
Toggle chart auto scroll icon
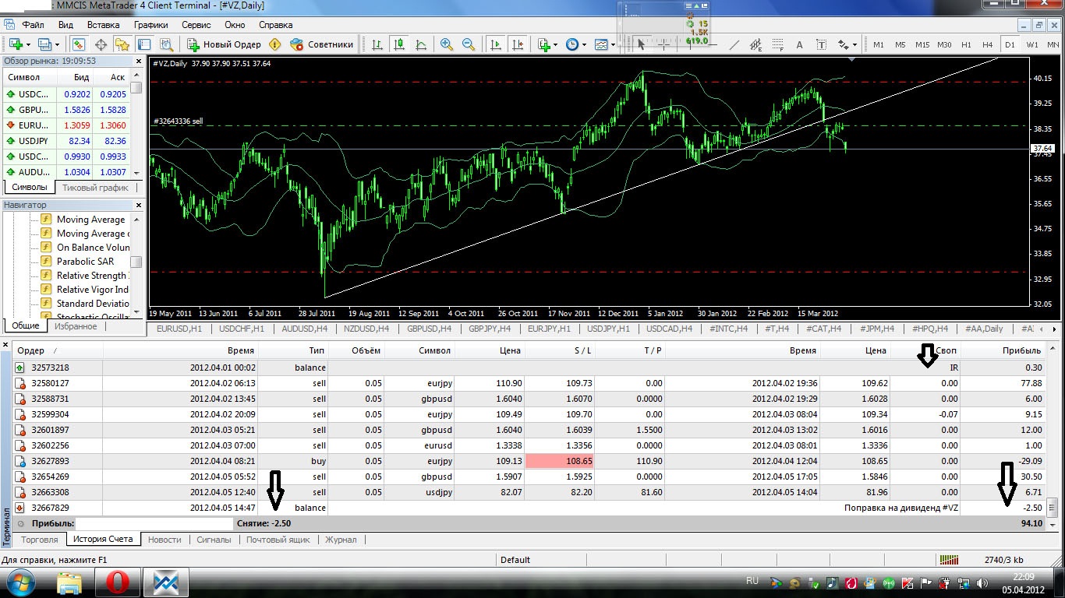click(x=495, y=44)
